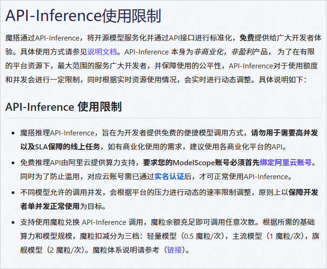Click the italic phrase 非商业化，非盈利
This screenshot has height=269, width=327.
pos(224,52)
